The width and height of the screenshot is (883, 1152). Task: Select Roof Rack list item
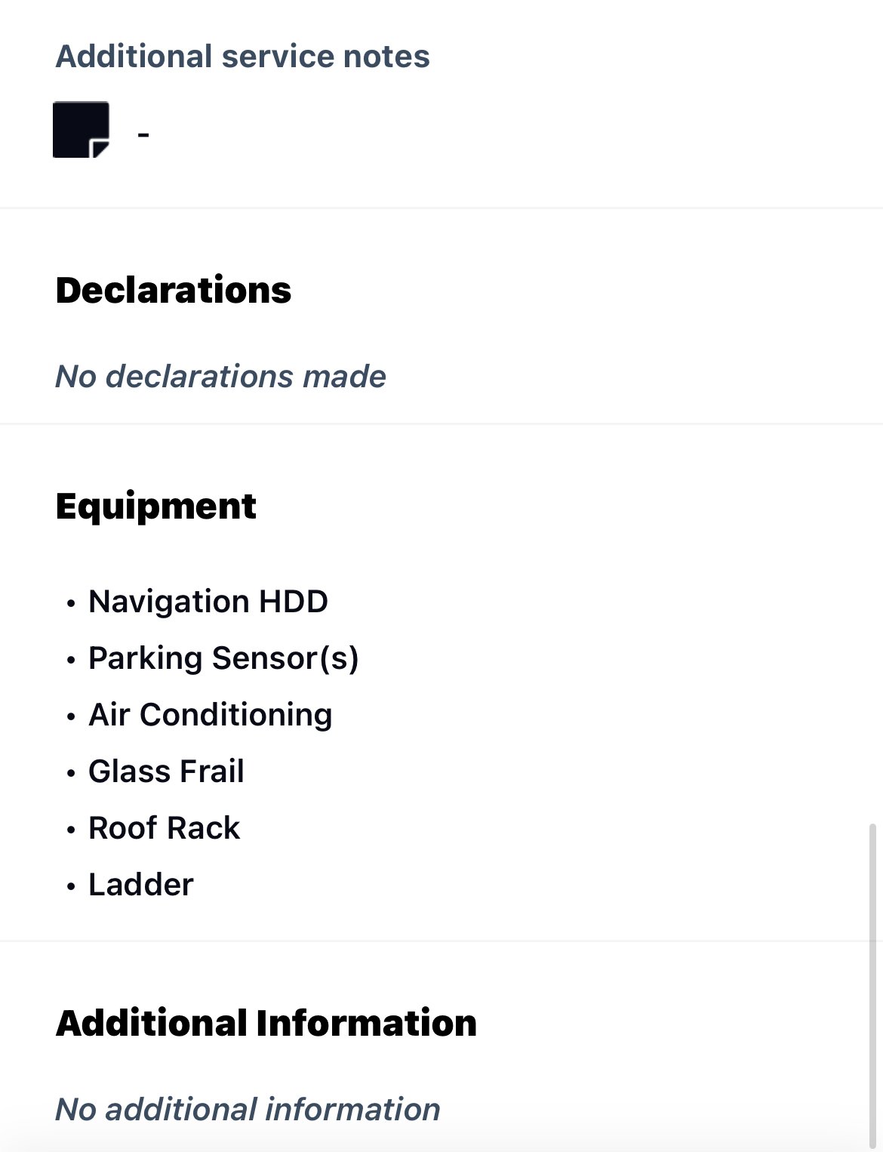point(165,828)
